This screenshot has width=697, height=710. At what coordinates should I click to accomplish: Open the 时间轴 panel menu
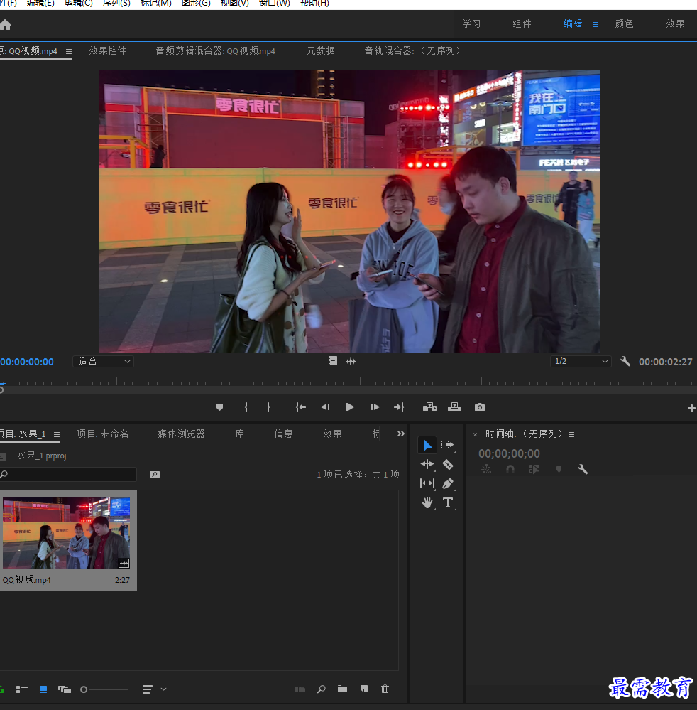571,435
